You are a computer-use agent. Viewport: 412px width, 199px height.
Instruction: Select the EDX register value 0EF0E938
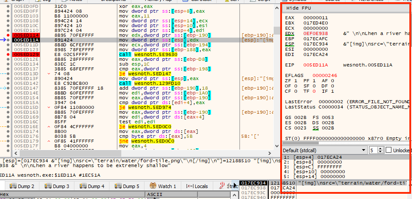(x=316, y=34)
